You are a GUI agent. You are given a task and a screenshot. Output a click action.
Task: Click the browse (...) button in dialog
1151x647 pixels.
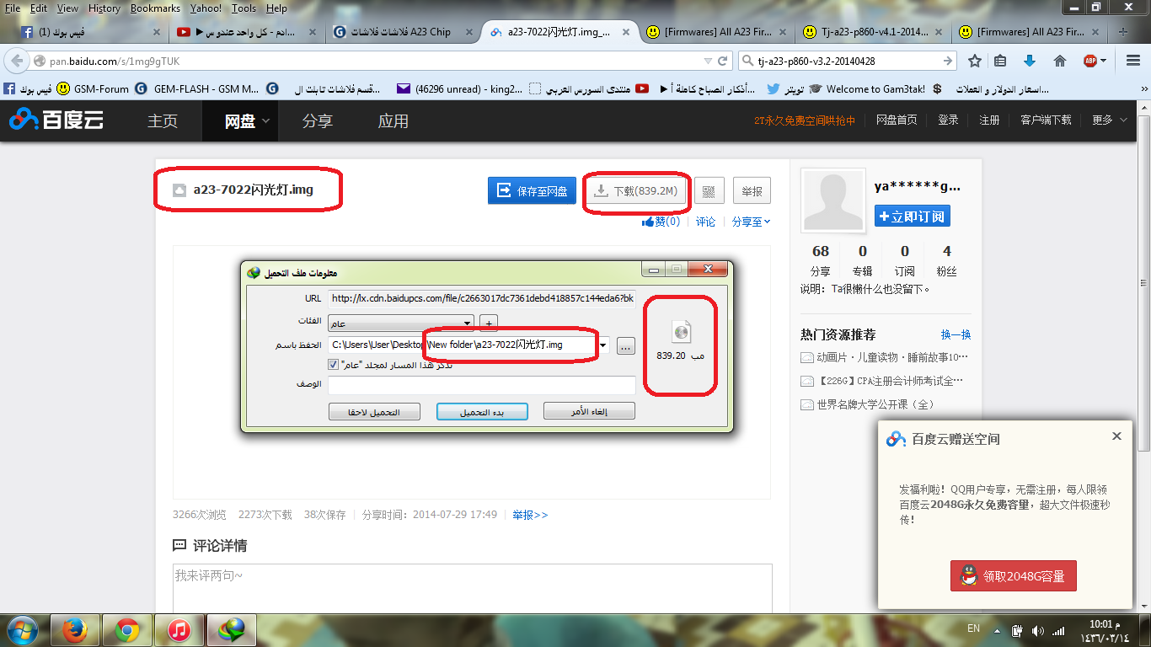tap(625, 345)
